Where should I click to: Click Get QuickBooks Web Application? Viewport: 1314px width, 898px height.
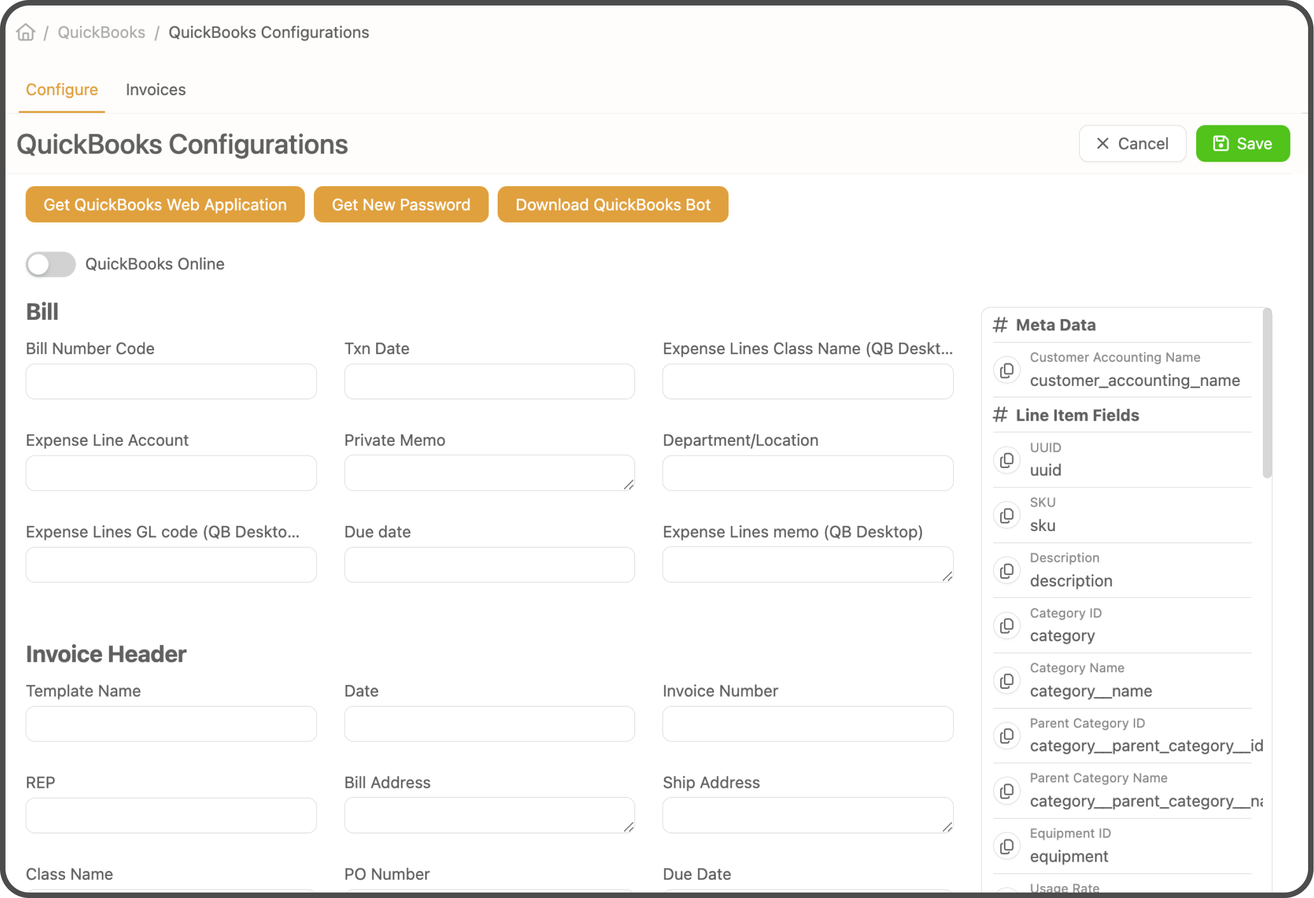pos(164,204)
